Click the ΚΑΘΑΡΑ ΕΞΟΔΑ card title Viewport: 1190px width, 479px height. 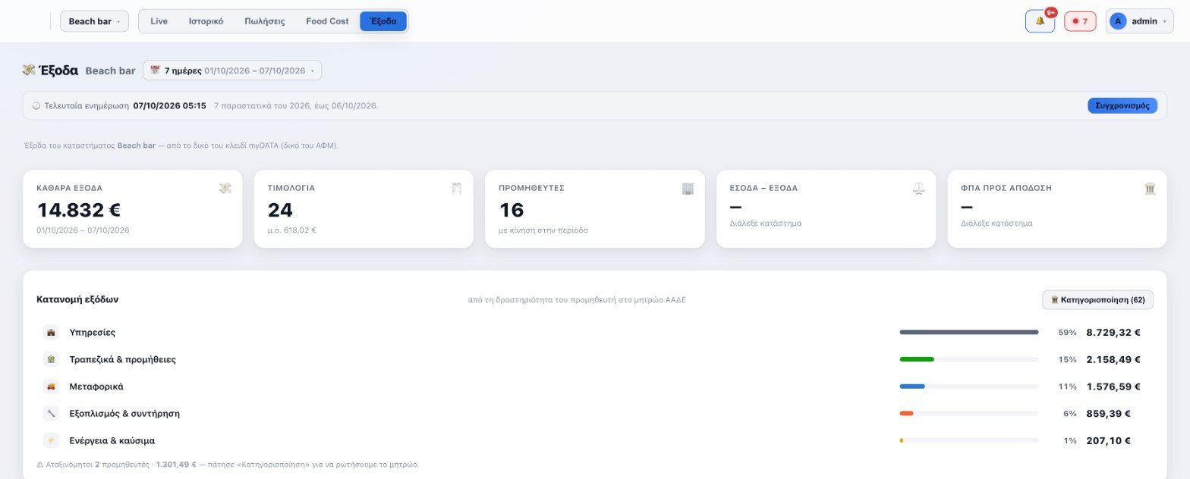(x=70, y=188)
